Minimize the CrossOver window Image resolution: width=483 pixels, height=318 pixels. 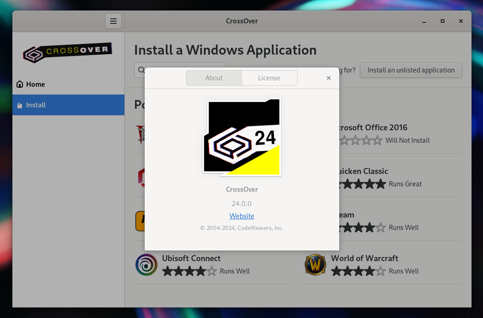pyautogui.click(x=424, y=21)
